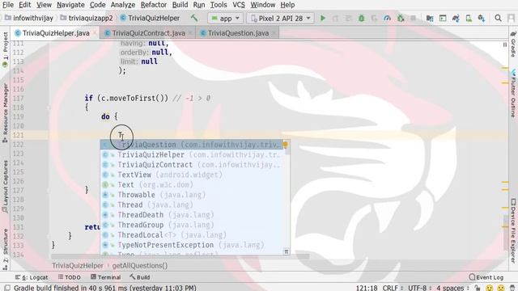
Task: Open the bottom Build tool window
Action: [140, 277]
